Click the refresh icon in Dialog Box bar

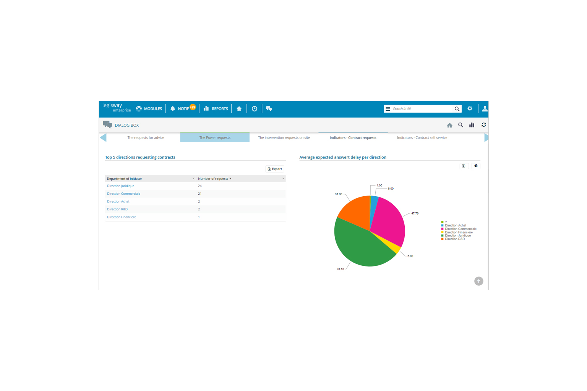483,125
